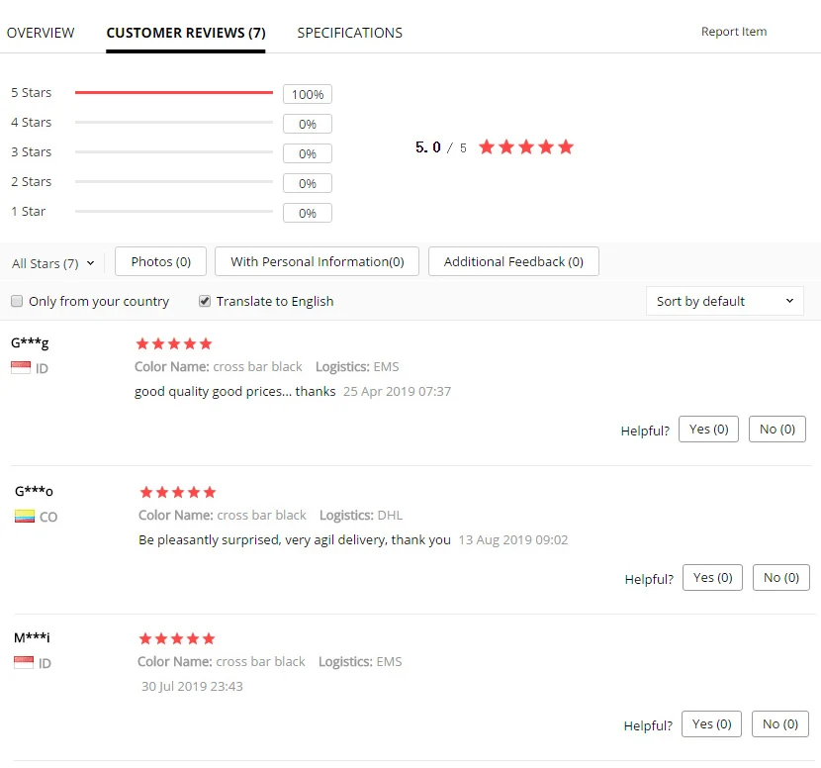Click the Indonesia flag icon beside M***i
Viewport: 821px width, 768px height.
pyautogui.click(x=24, y=663)
